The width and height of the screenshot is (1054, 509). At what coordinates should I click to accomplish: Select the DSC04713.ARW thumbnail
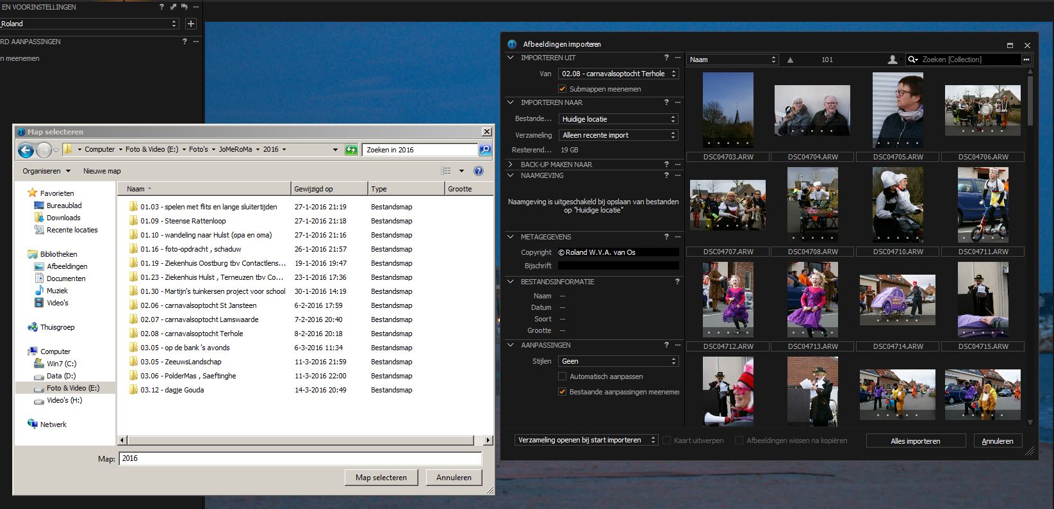tap(812, 300)
